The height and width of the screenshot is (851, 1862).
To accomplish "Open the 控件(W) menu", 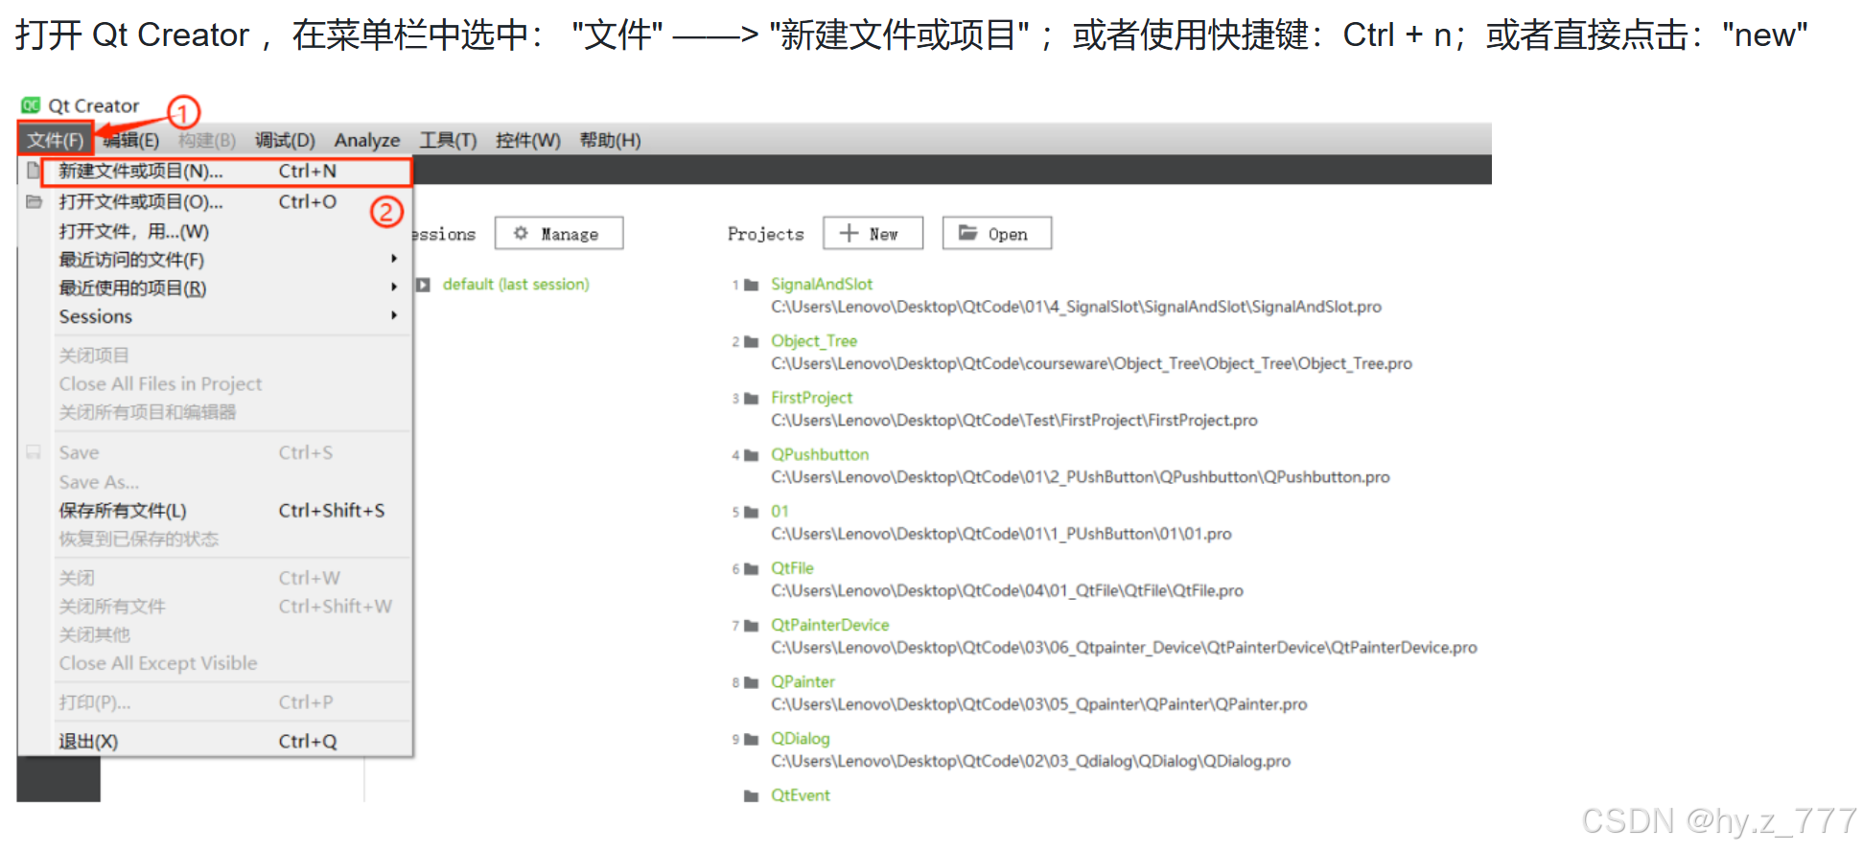I will [x=527, y=140].
